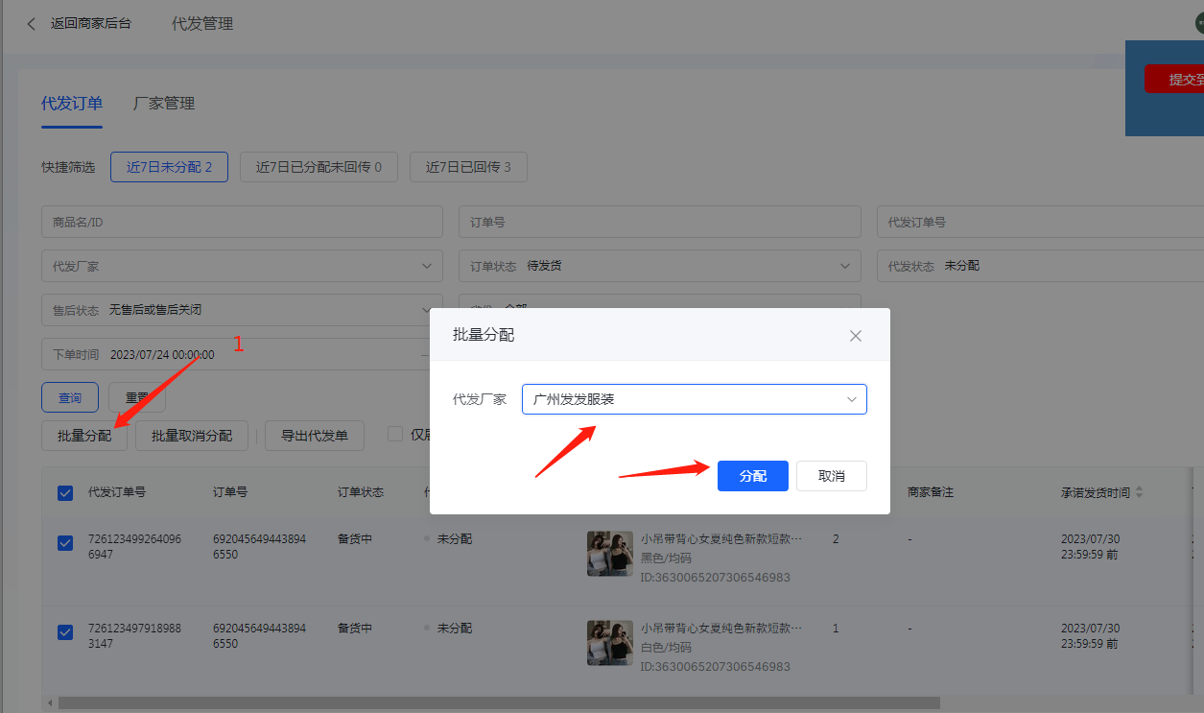Click the 导出代发单 button
The height and width of the screenshot is (713, 1204).
(315, 436)
